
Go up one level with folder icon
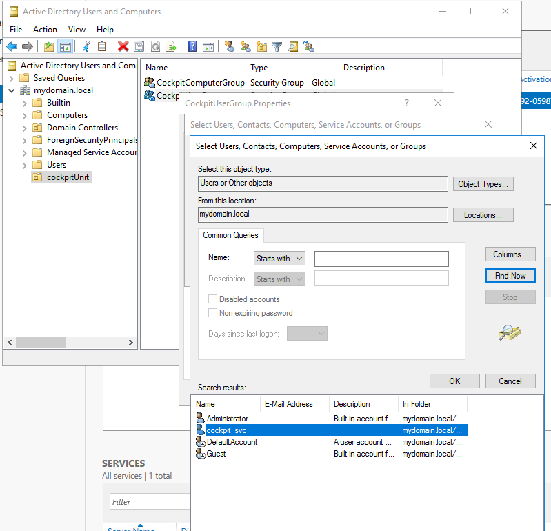[49, 46]
